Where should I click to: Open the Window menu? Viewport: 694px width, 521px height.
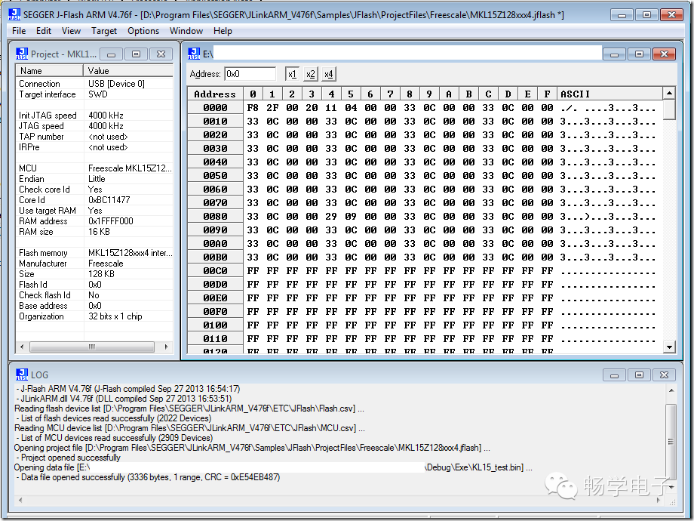[186, 31]
